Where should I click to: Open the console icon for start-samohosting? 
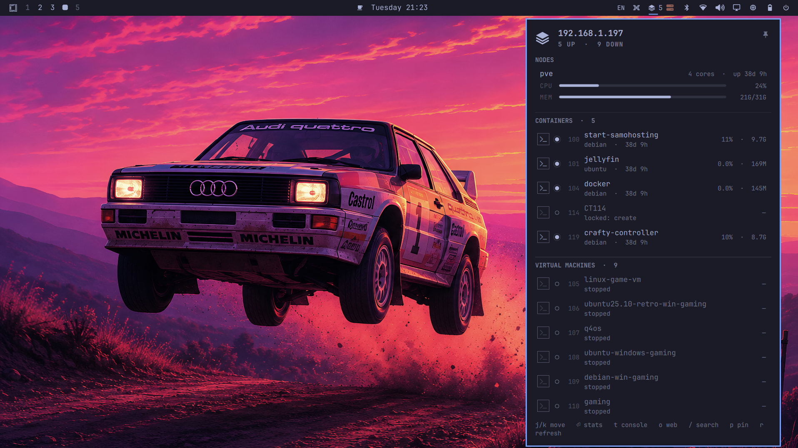[x=543, y=139]
